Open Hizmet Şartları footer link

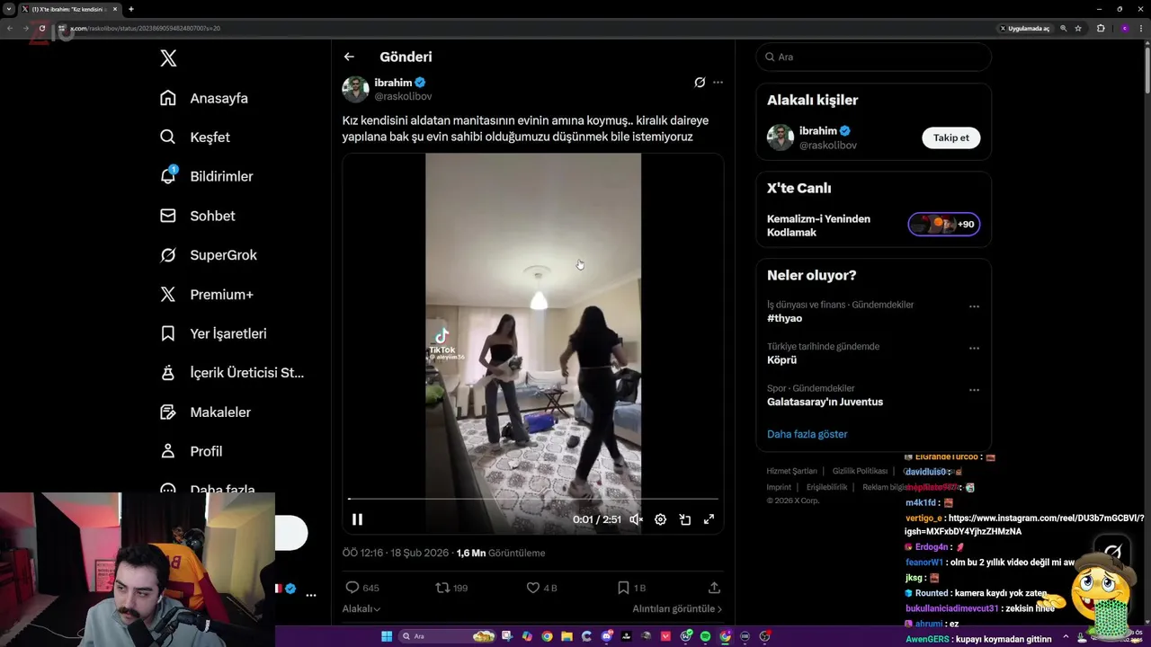click(791, 471)
